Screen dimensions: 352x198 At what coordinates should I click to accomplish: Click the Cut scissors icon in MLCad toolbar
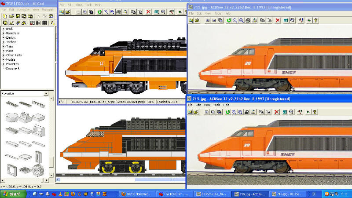pos(38,16)
